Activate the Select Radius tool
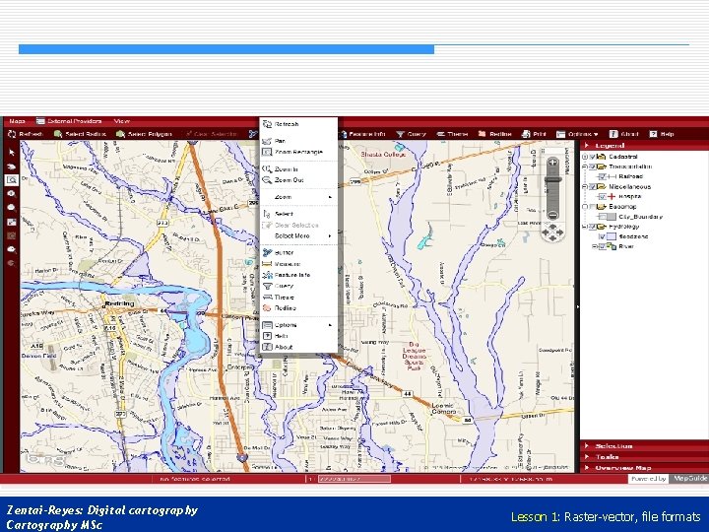Image resolution: width=709 pixels, height=532 pixels. (80, 134)
